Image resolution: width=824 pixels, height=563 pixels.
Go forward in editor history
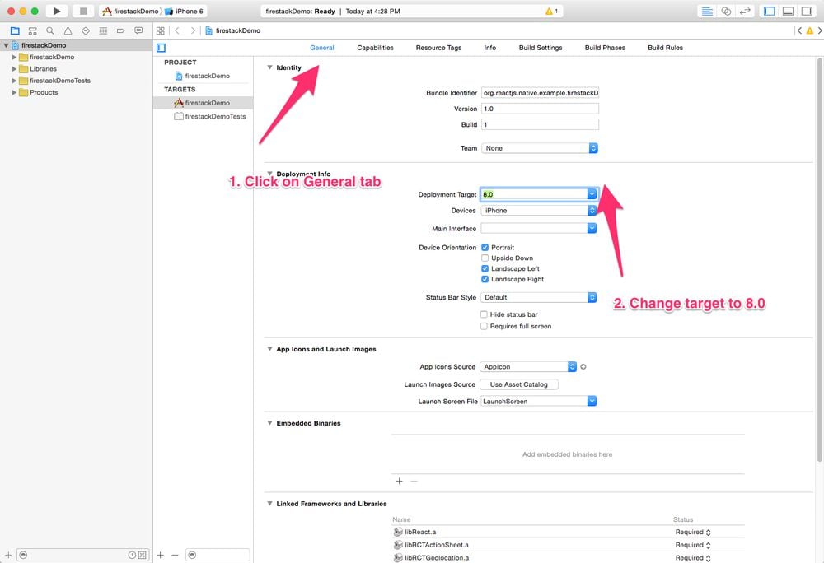coord(193,31)
